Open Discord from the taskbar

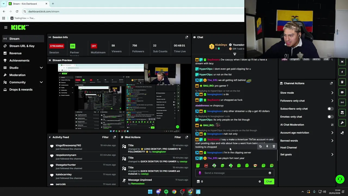click(x=158, y=192)
